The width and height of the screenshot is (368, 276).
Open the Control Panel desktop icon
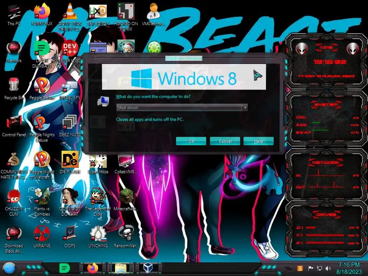click(x=14, y=125)
